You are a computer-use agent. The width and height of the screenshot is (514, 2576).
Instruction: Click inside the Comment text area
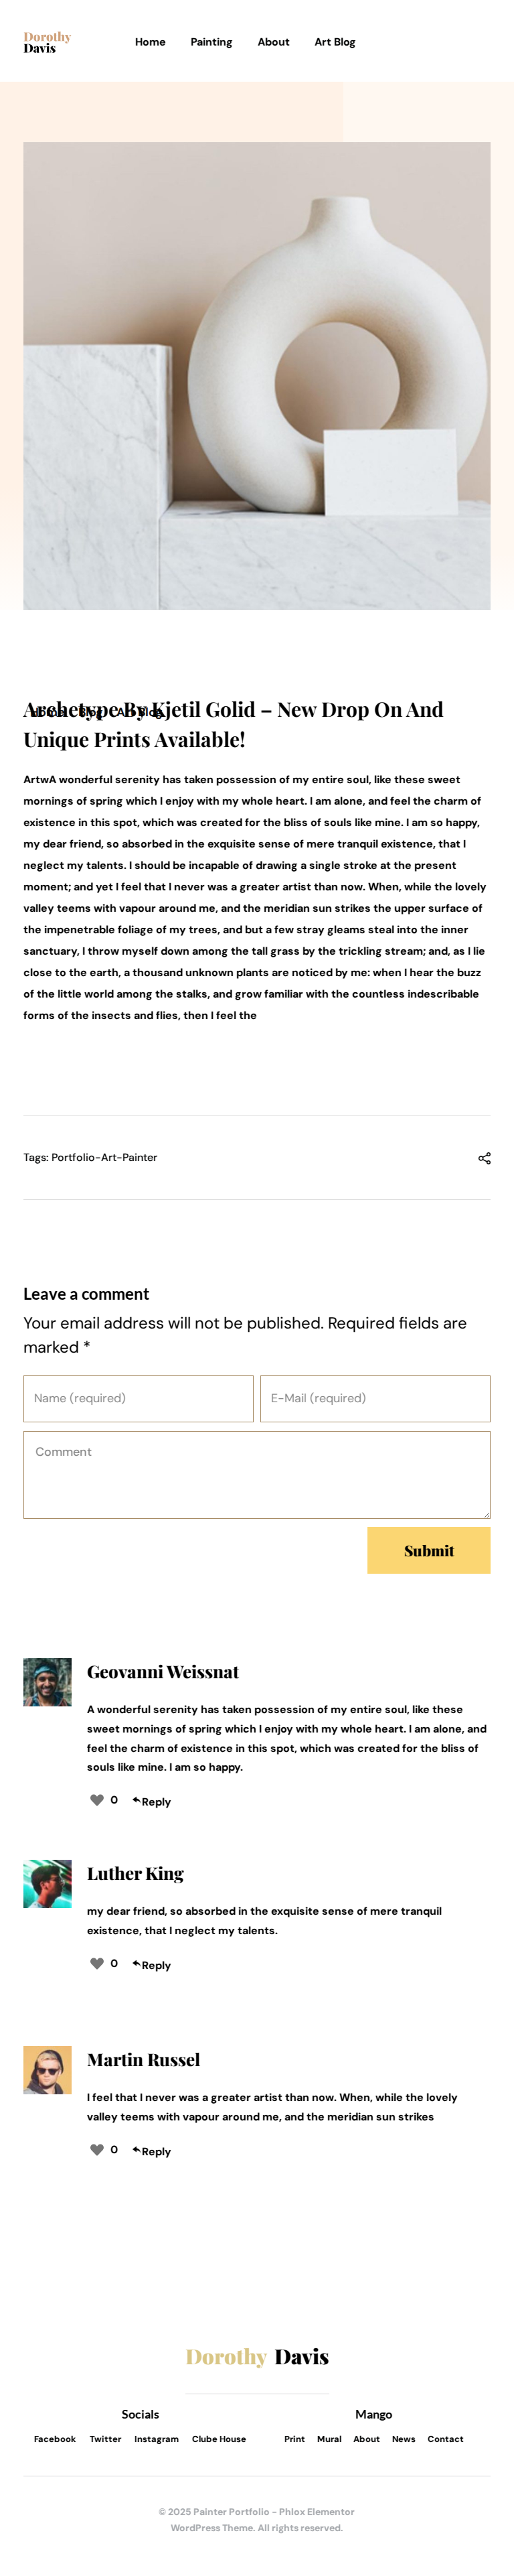[256, 1474]
